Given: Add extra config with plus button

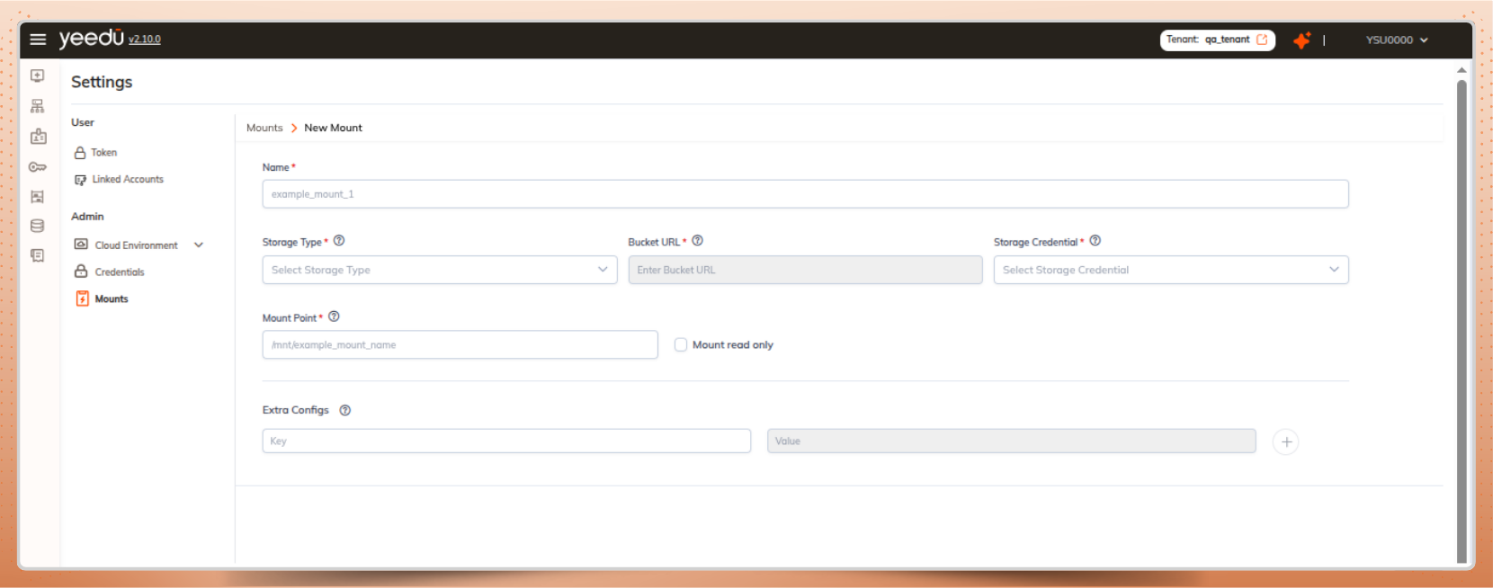Looking at the screenshot, I should click(1286, 441).
